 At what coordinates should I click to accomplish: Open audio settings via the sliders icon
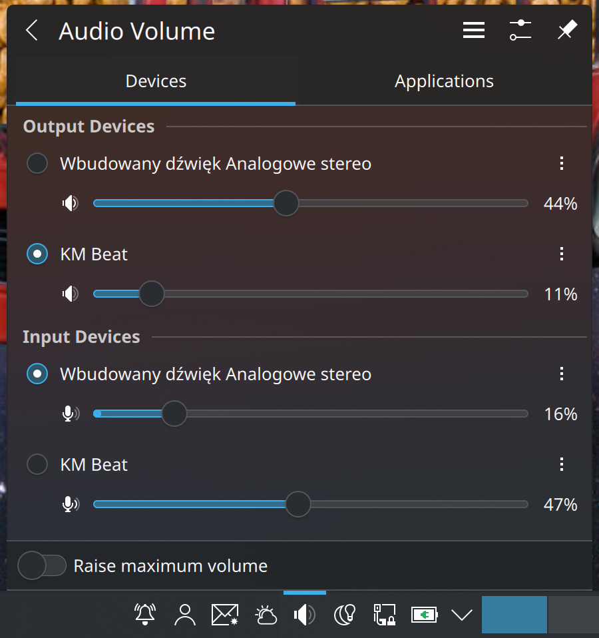(x=520, y=31)
